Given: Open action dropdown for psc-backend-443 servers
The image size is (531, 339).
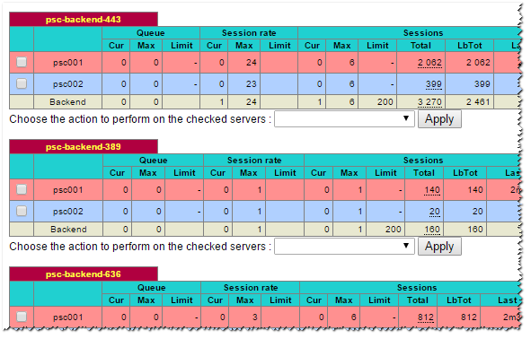Looking at the screenshot, I should point(344,119).
